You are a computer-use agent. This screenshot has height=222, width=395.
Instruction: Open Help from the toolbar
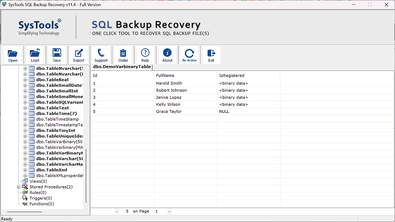[x=145, y=55]
